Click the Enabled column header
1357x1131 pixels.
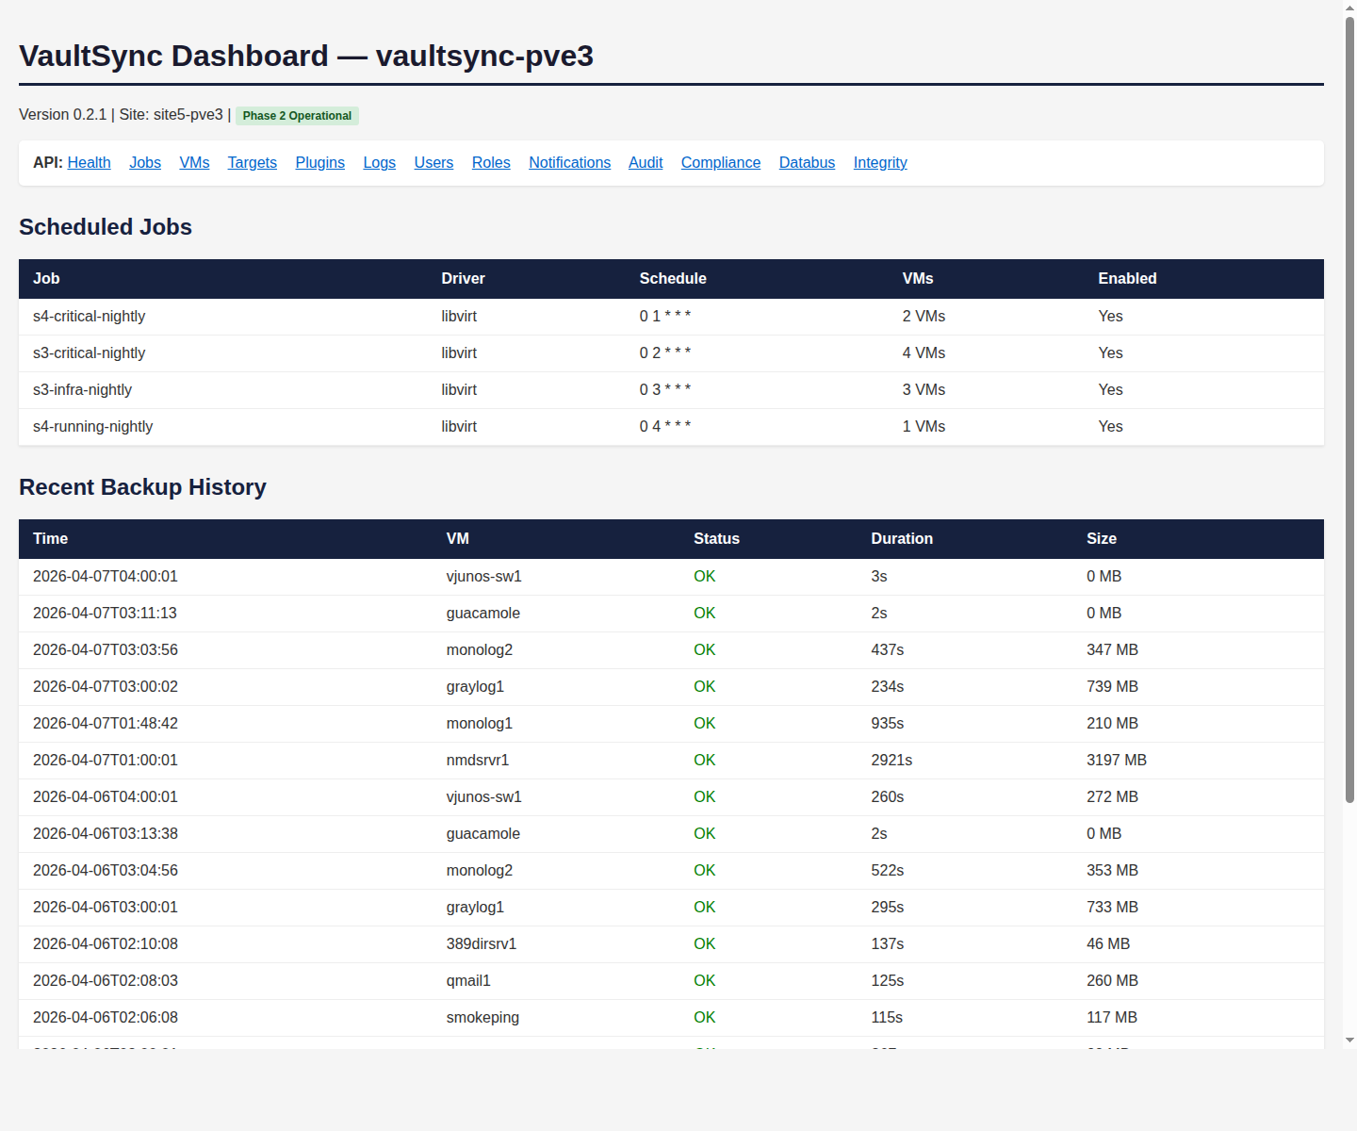[1127, 279]
